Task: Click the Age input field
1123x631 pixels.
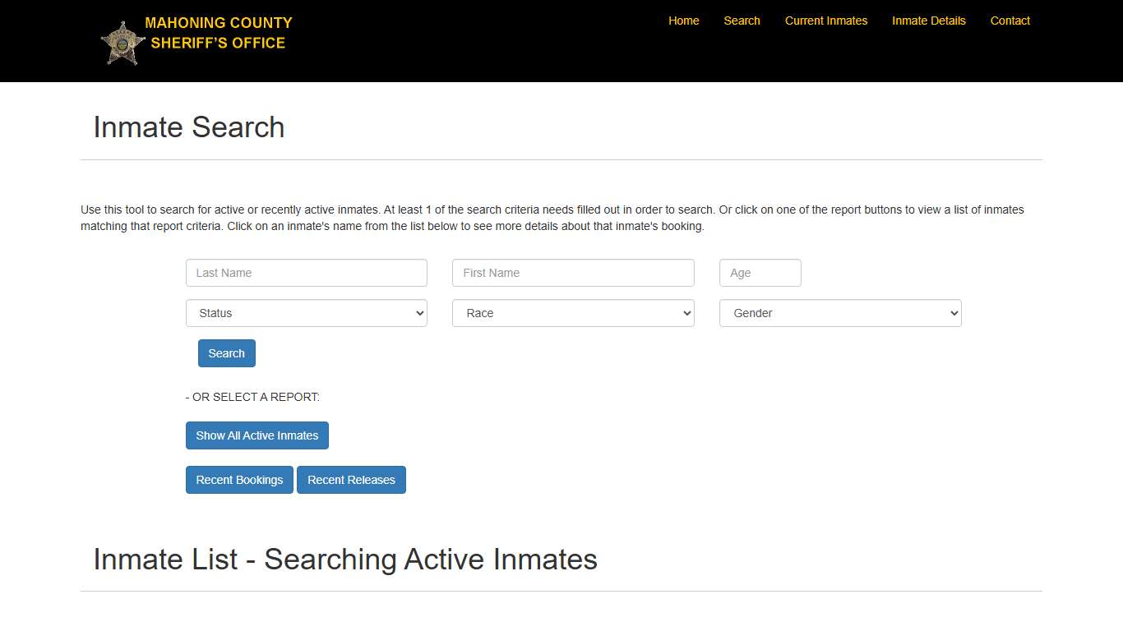Action: [x=760, y=272]
